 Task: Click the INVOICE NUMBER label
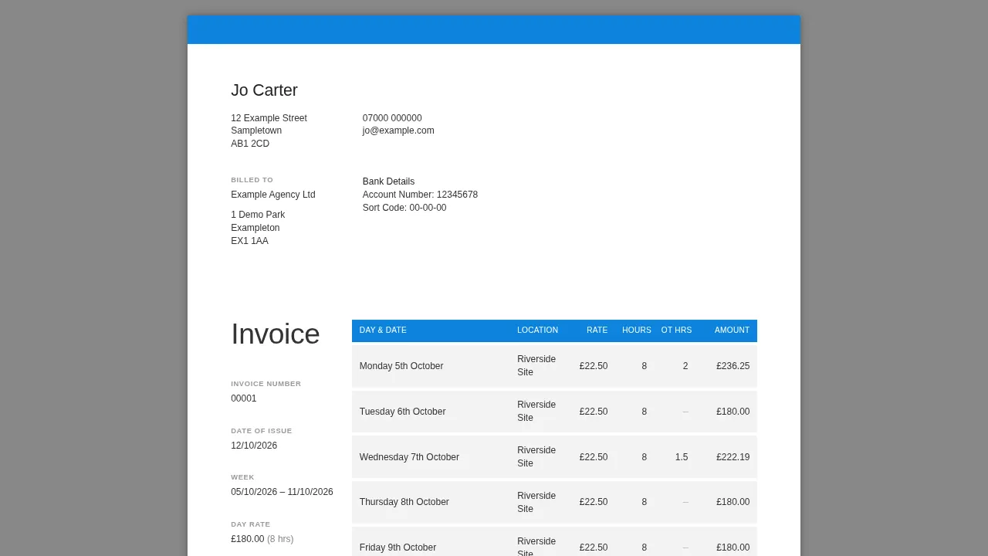266,384
